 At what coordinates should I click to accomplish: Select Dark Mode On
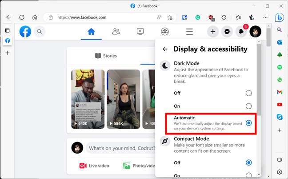pyautogui.click(x=249, y=106)
